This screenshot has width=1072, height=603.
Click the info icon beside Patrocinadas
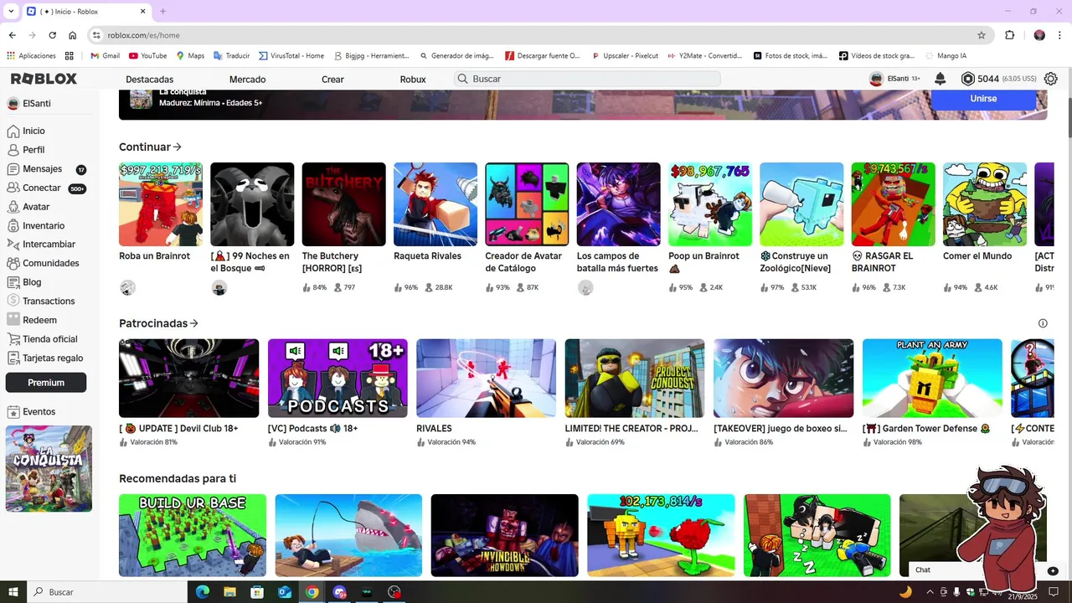1043,323
